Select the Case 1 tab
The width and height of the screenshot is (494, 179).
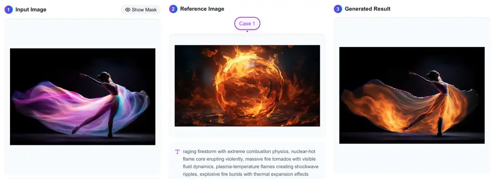click(247, 24)
